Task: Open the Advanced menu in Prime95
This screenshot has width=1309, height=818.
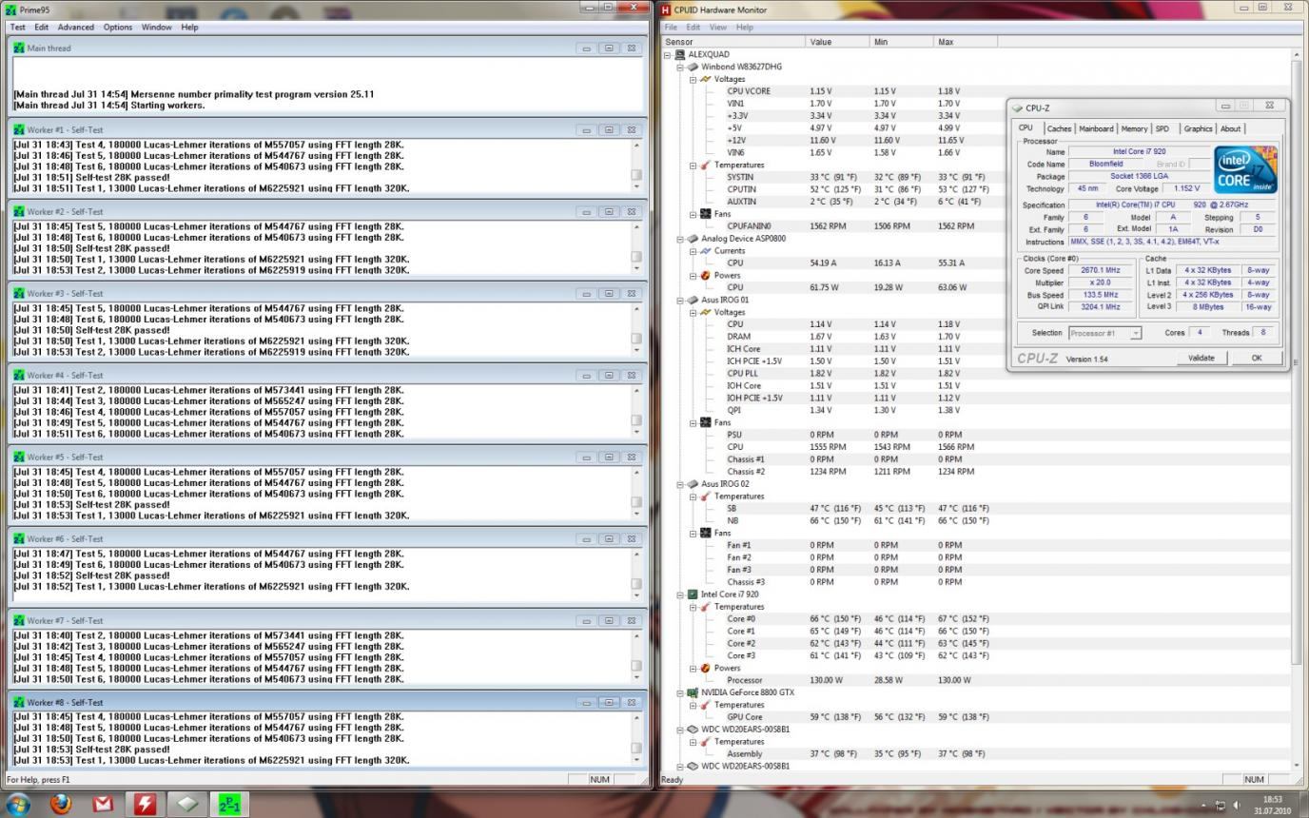Action: [76, 27]
